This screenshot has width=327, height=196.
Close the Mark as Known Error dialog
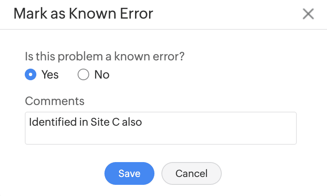(308, 14)
